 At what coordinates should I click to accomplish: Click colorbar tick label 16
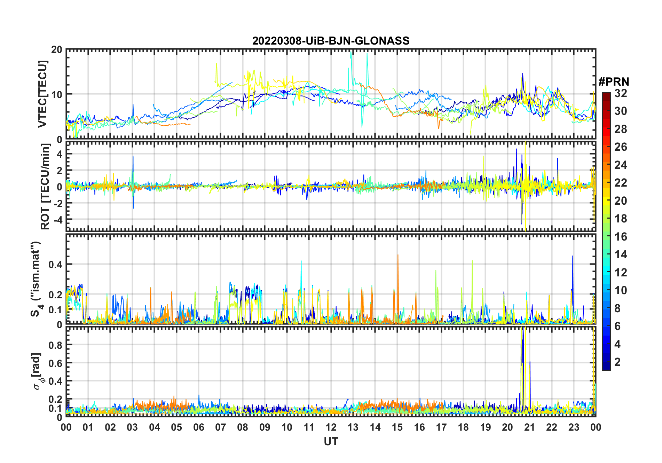point(621,237)
